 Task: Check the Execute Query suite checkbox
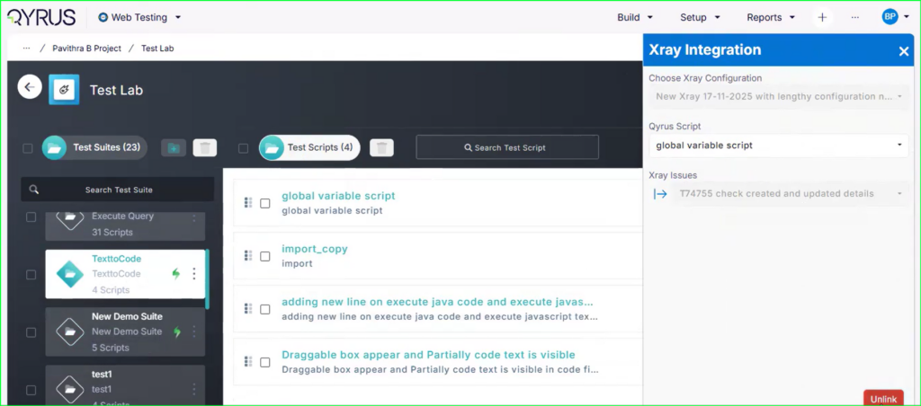[x=31, y=217]
